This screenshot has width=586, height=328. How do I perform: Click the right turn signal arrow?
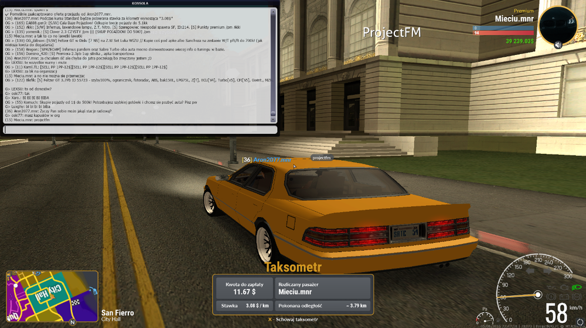(x=548, y=271)
